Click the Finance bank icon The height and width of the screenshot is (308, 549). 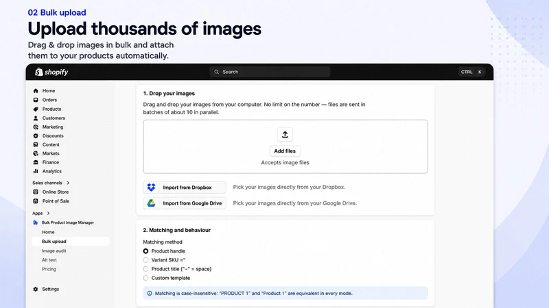tap(36, 162)
